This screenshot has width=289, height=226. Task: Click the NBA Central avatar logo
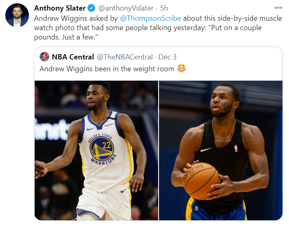click(44, 57)
